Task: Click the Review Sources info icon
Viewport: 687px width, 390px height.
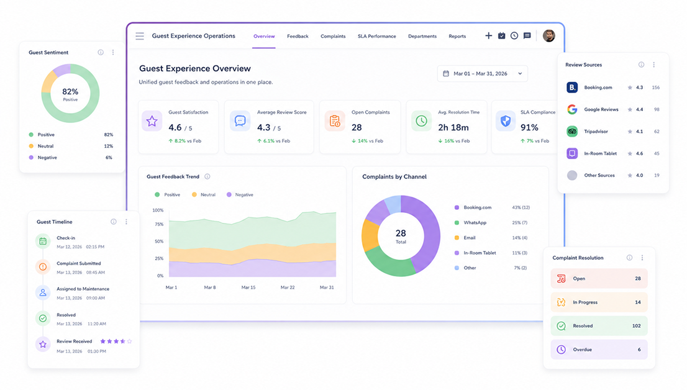Action: click(642, 65)
